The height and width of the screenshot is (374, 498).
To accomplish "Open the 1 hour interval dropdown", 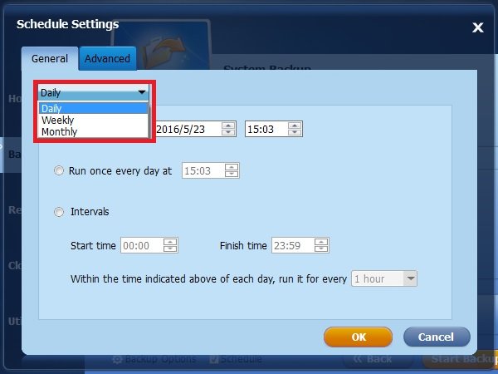I will tap(384, 278).
